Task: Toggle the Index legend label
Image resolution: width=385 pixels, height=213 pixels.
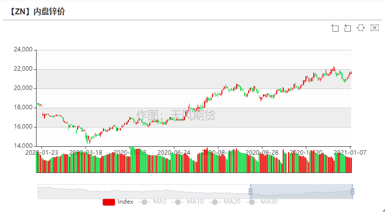Action: coord(126,202)
